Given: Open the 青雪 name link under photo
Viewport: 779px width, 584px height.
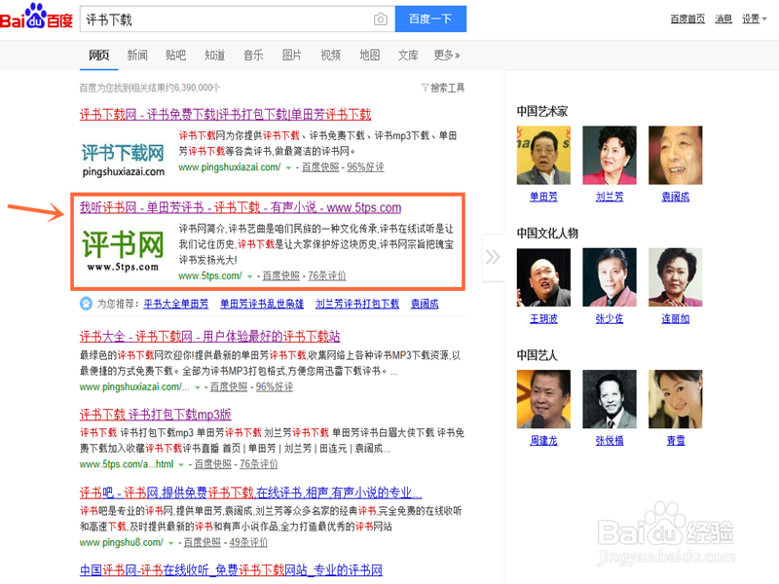Looking at the screenshot, I should pos(676,441).
